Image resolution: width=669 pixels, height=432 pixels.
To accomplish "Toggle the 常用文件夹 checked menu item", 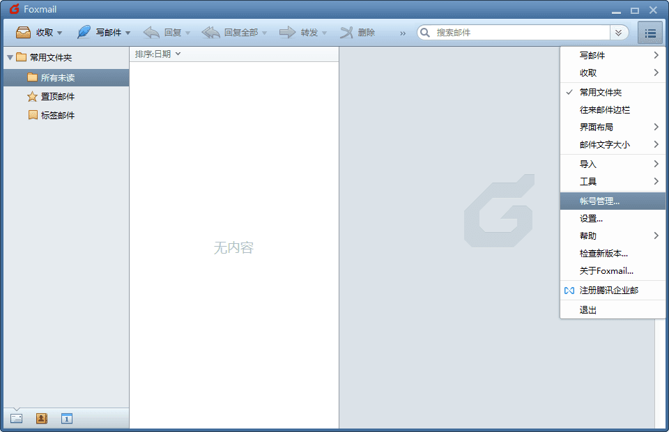I will click(600, 92).
